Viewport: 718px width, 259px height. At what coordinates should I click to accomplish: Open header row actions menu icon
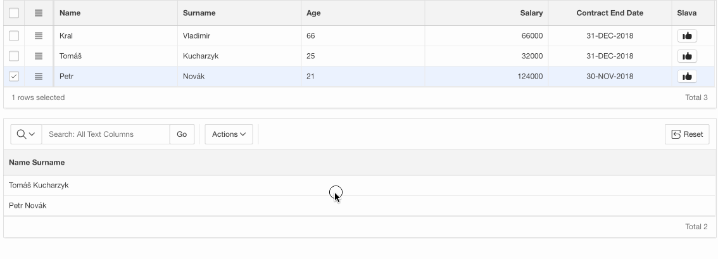(38, 13)
